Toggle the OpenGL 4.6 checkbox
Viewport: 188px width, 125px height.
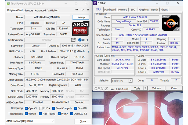tap(72, 114)
